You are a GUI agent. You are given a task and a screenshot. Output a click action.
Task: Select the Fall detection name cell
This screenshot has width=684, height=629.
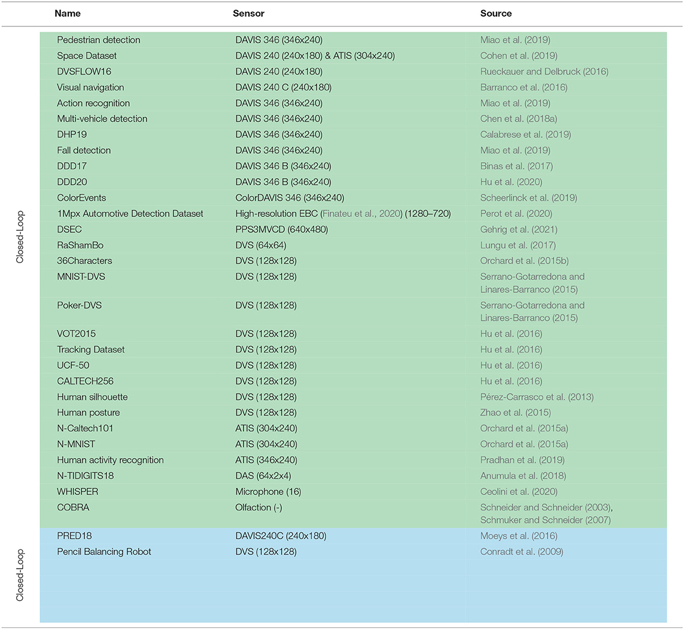[84, 151]
